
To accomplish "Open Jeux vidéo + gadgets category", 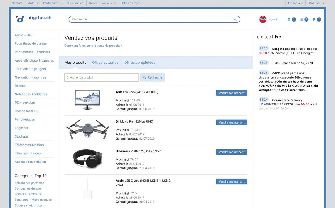I will click(x=30, y=69).
